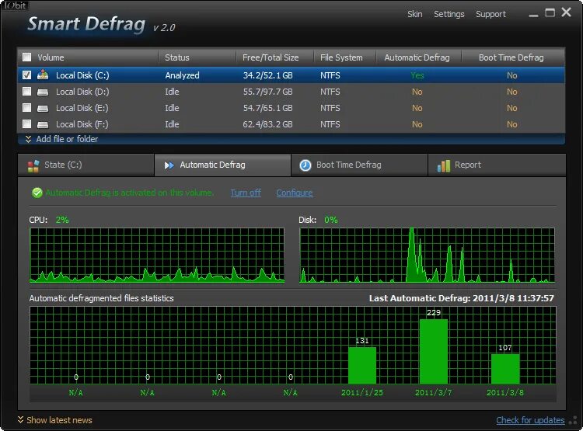The width and height of the screenshot is (583, 431).
Task: Open the Support menu
Action: pyautogui.click(x=490, y=14)
